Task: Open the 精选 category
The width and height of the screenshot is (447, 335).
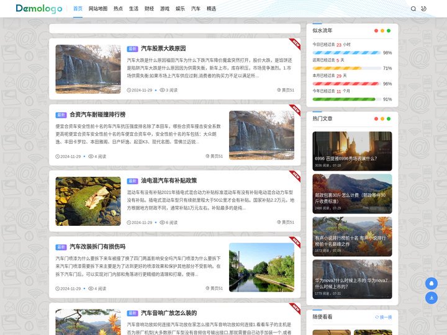Action: pos(211,9)
